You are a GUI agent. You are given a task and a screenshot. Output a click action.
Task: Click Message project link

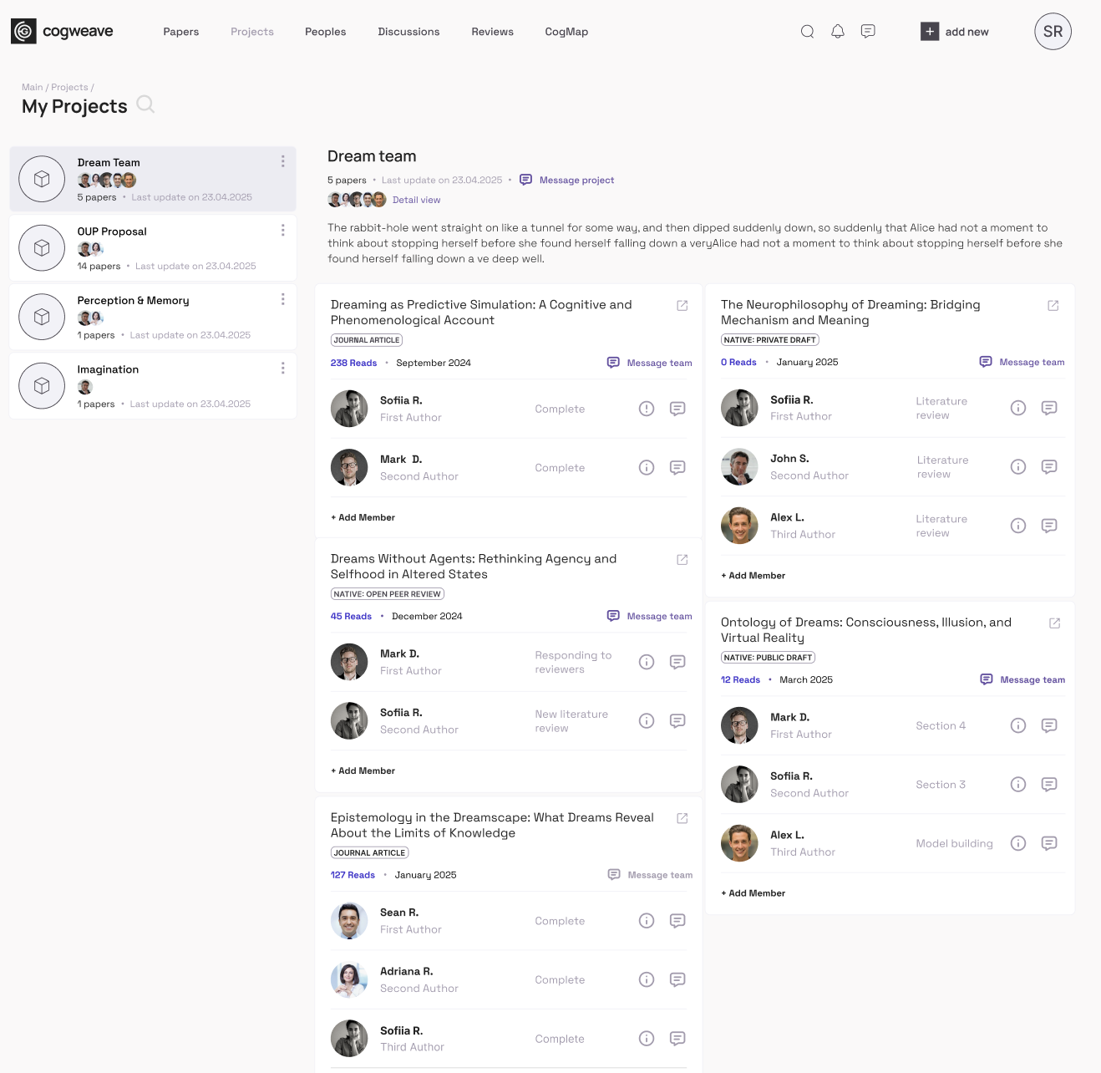(576, 181)
